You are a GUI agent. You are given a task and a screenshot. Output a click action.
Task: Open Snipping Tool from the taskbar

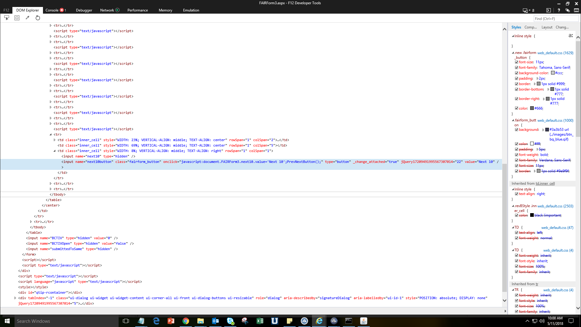245,321
